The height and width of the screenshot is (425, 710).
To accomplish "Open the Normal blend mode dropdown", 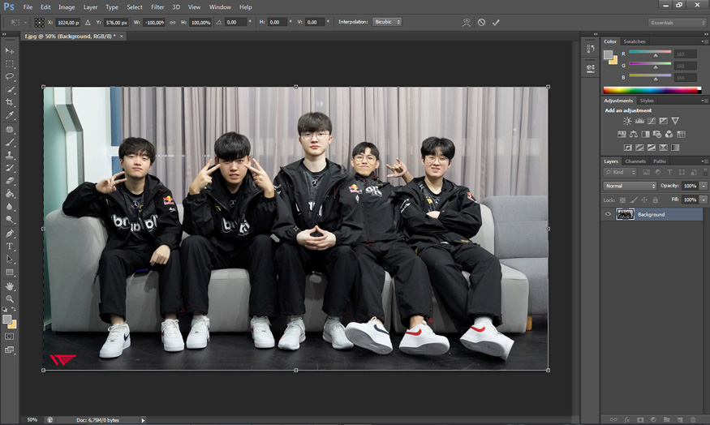I will [630, 186].
